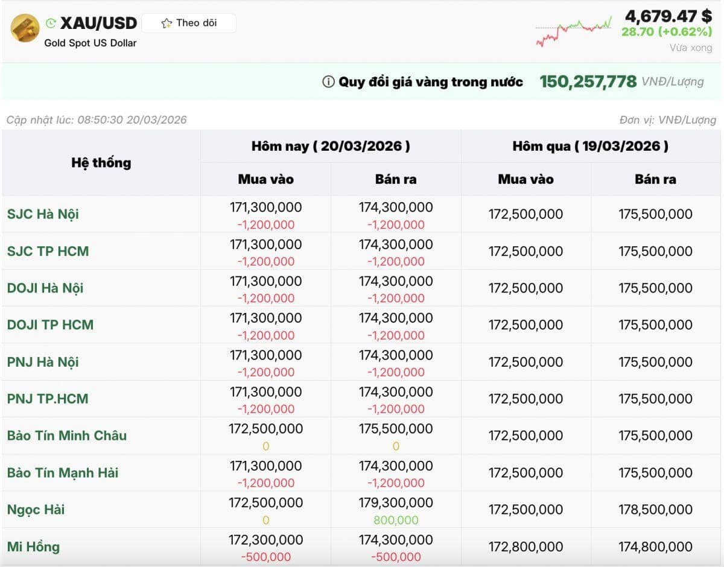The image size is (724, 567).
Task: Click the info icon beside Quy đổi giá vàng
Action: click(x=328, y=81)
